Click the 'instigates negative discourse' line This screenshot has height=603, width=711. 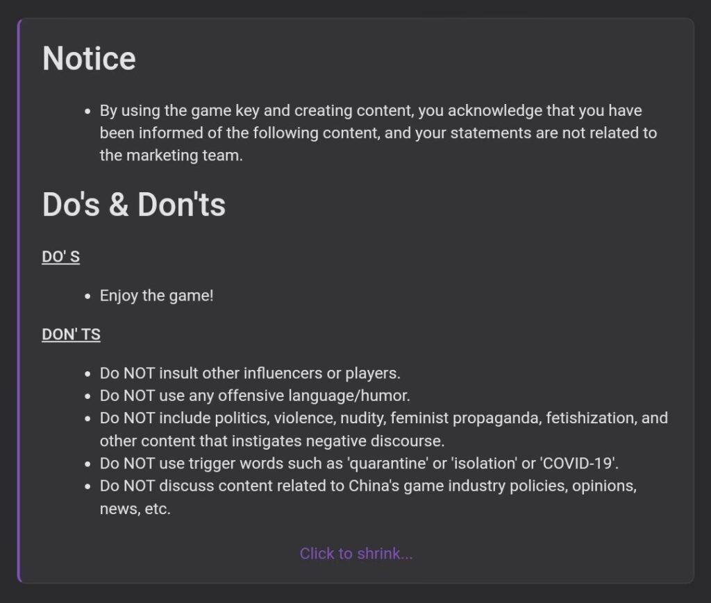(272, 441)
